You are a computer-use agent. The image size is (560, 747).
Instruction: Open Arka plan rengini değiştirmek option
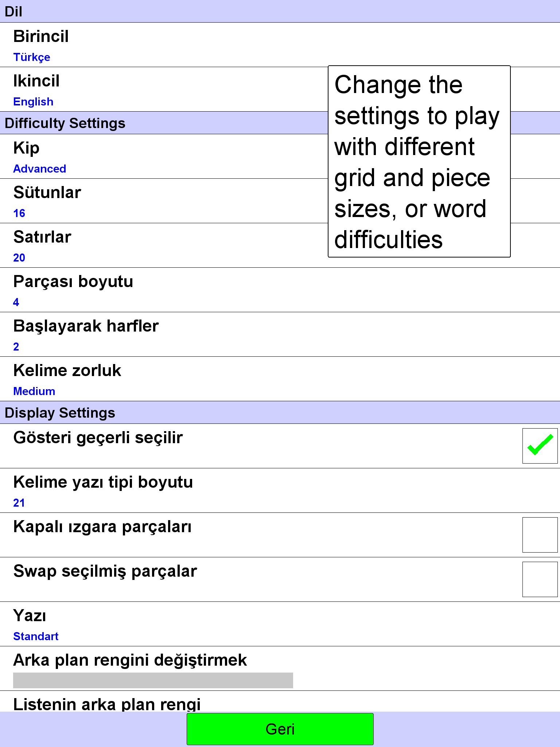click(x=280, y=669)
